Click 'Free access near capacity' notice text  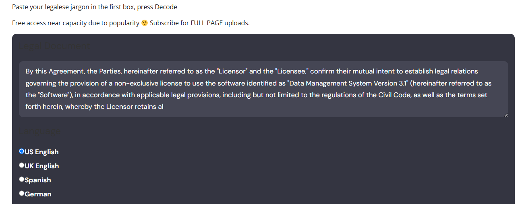pos(76,23)
